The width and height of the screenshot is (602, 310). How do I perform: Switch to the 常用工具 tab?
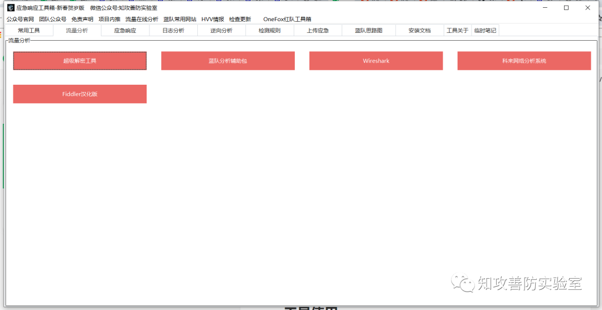point(29,31)
